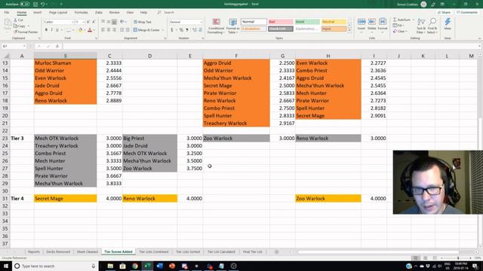Image resolution: width=483 pixels, height=271 pixels.
Task: Apply the red Font Color
Action: click(90, 30)
